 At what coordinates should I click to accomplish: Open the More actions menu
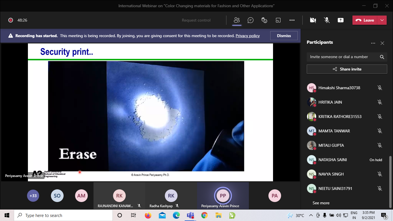292,20
